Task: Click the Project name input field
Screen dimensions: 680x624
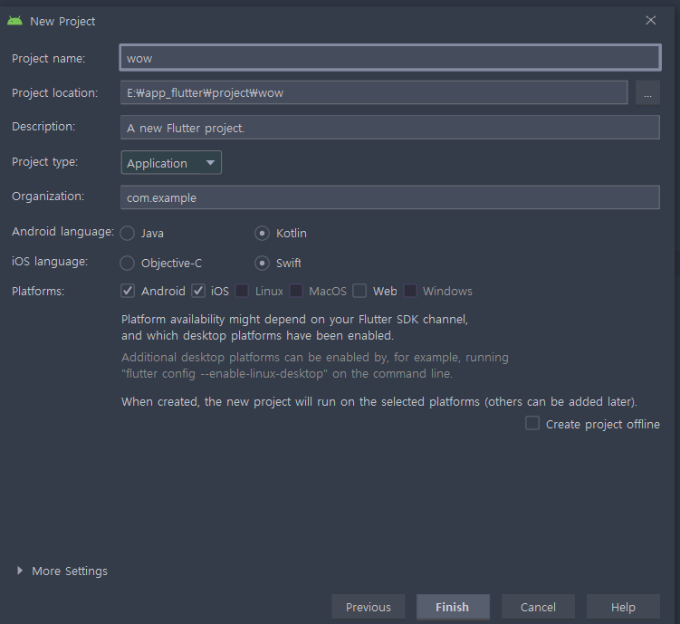Action: click(390, 58)
